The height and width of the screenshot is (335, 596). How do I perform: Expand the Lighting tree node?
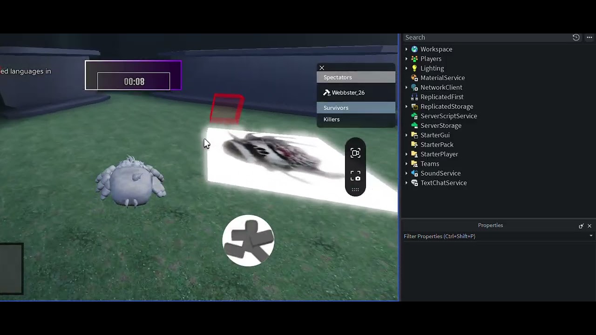406,68
